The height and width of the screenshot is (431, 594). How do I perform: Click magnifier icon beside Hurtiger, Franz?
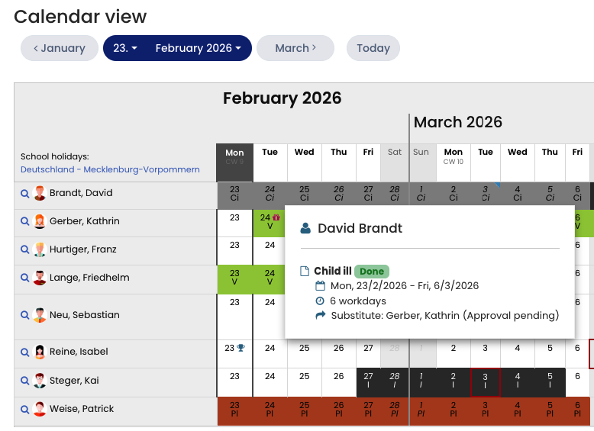point(24,250)
